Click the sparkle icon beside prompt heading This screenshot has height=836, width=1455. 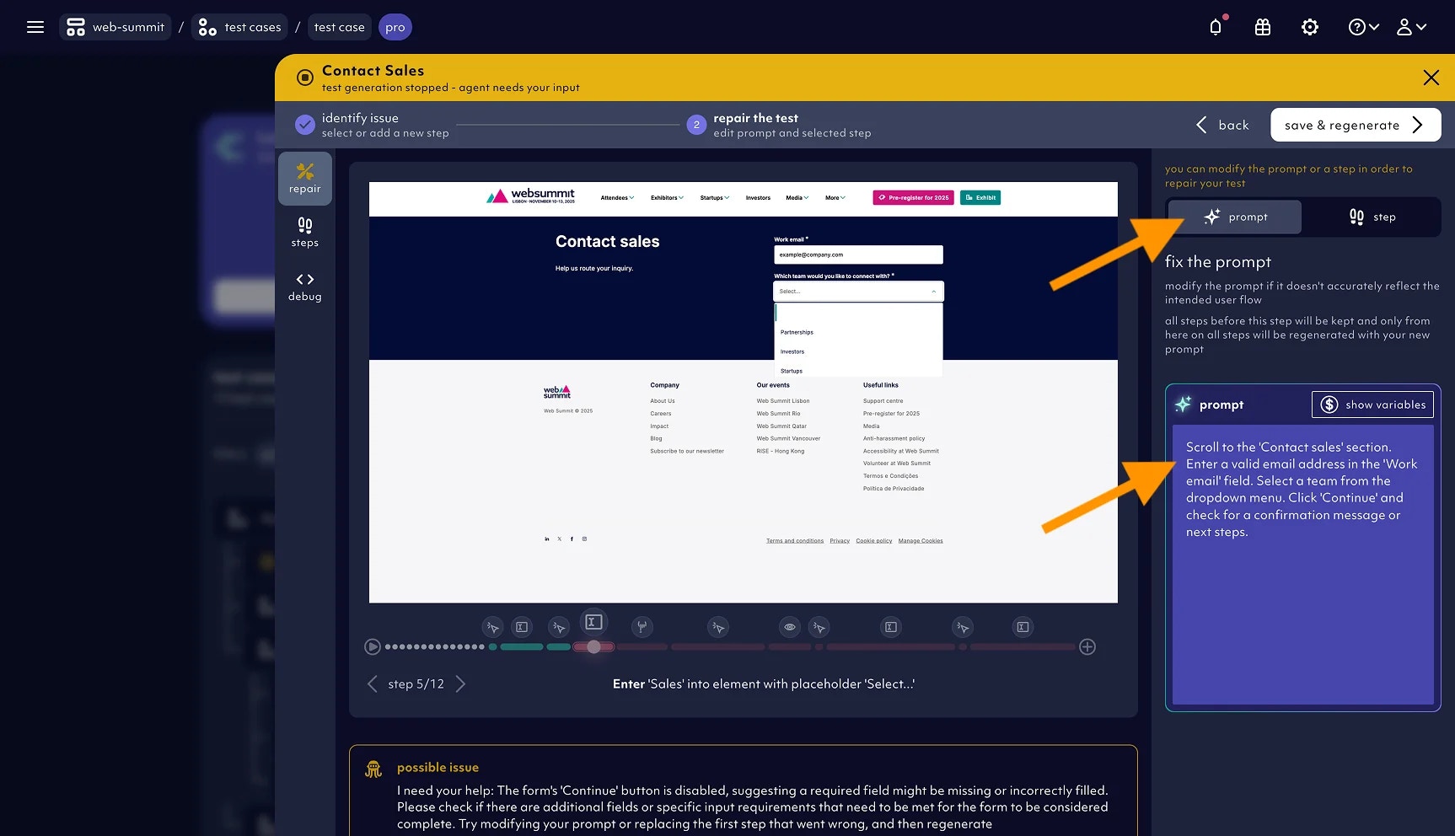tap(1183, 405)
